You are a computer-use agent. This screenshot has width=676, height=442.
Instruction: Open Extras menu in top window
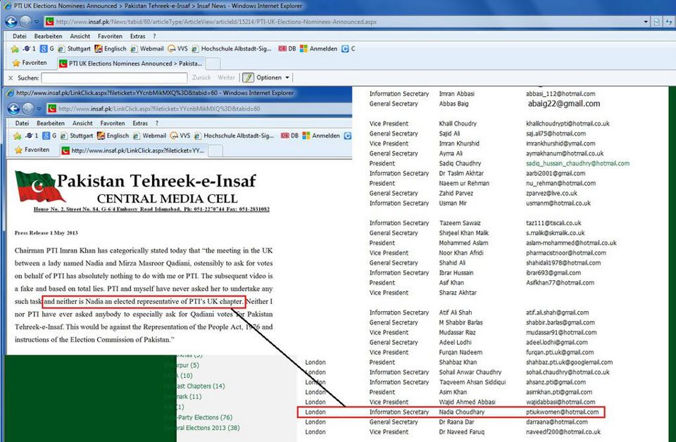137,36
